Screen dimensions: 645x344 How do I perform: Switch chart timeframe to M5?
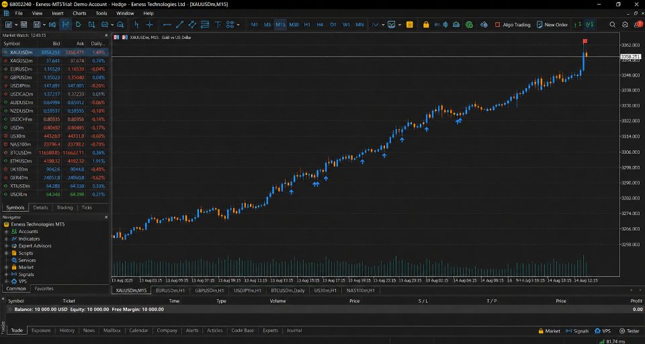267,25
